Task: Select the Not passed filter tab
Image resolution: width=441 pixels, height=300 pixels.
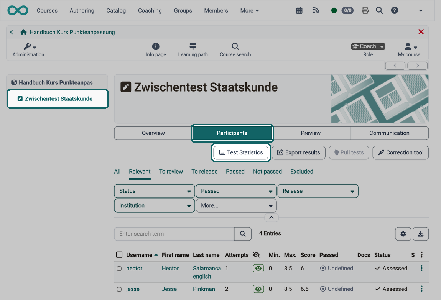Action: point(267,172)
